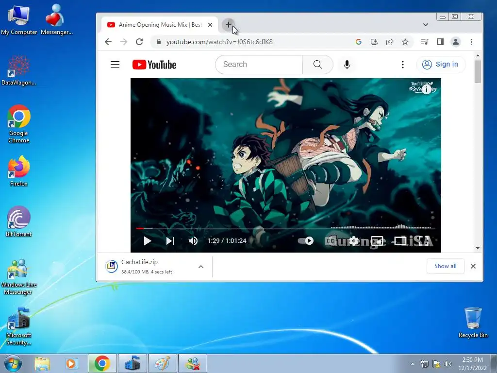Show video info card icon

pos(427,89)
